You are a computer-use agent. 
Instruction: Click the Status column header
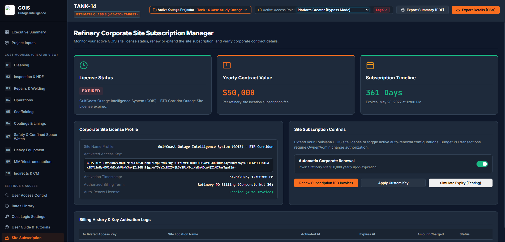464,234
